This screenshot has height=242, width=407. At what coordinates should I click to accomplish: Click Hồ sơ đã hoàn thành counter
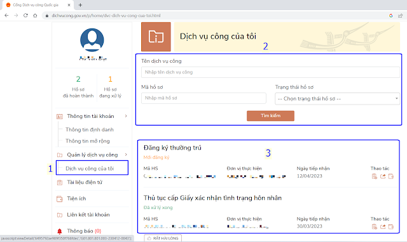[78, 87]
